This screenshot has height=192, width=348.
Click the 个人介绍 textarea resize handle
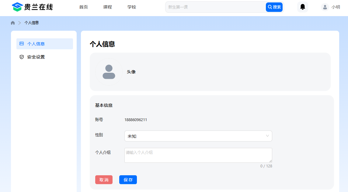(x=270, y=161)
